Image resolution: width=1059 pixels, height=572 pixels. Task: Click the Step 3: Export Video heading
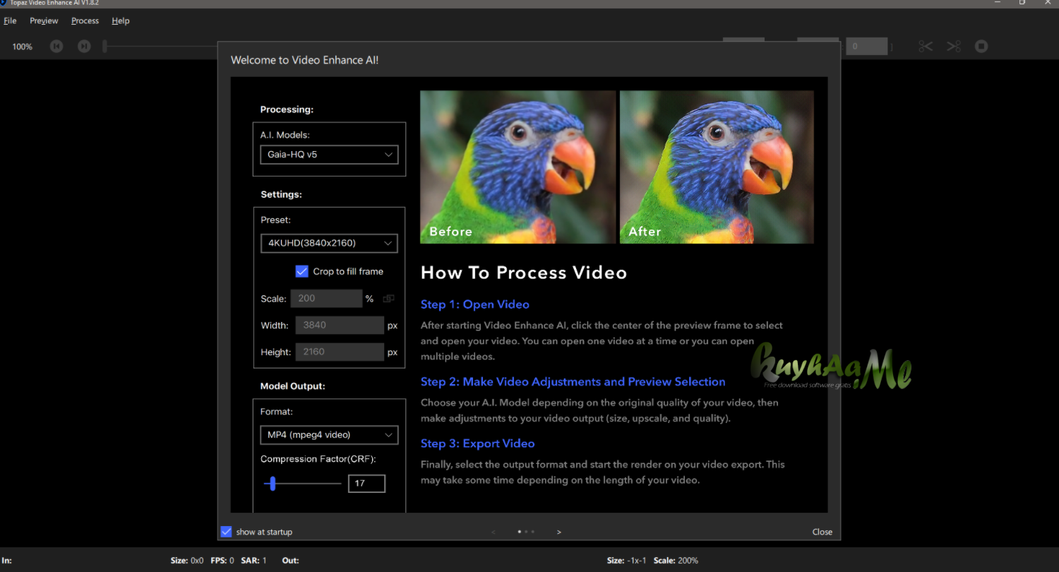tap(478, 443)
